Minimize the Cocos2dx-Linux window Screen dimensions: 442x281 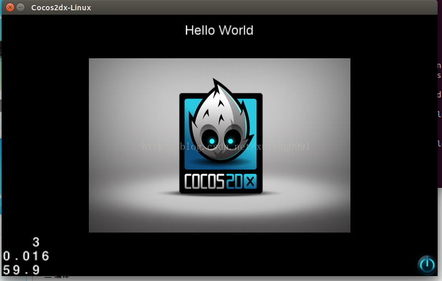click(x=21, y=7)
